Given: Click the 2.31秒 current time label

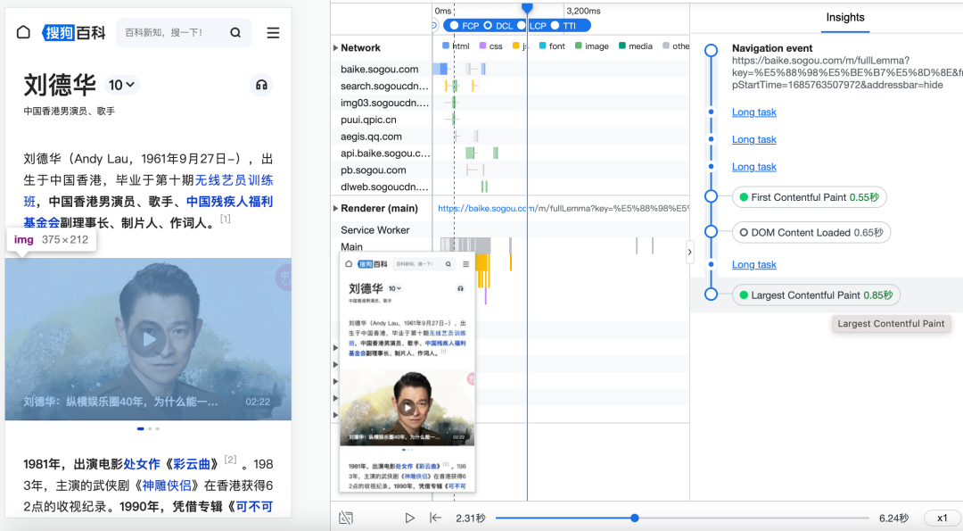Looking at the screenshot, I should (471, 519).
